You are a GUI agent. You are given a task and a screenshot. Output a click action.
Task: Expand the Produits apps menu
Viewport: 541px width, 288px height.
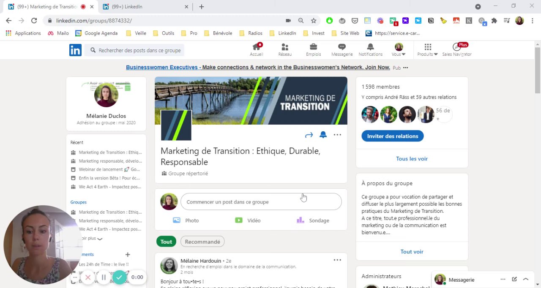point(428,49)
